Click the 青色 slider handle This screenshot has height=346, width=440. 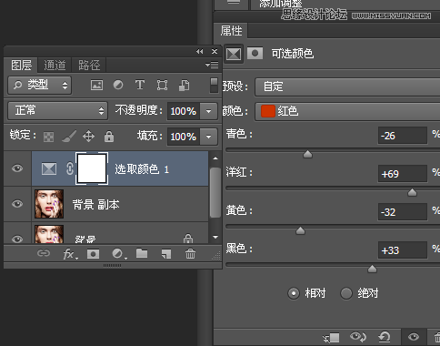pos(307,154)
